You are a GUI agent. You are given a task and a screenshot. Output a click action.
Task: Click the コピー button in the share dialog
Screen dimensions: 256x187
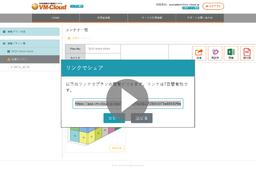click(x=114, y=118)
